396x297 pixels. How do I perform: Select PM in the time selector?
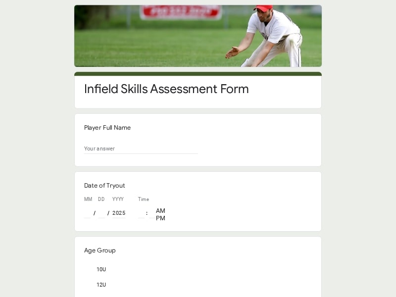point(160,218)
